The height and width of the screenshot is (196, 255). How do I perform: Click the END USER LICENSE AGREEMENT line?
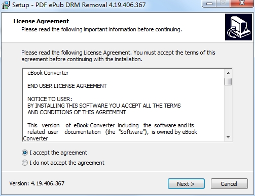(x=67, y=86)
